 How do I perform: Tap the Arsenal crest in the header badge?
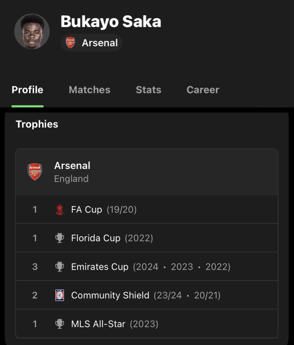click(x=70, y=43)
